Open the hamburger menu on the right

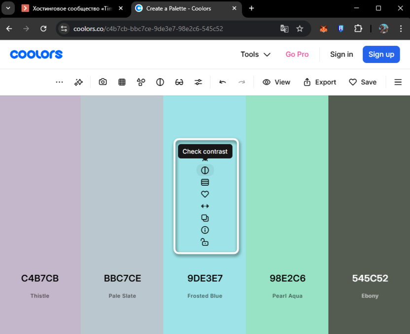pos(398,82)
